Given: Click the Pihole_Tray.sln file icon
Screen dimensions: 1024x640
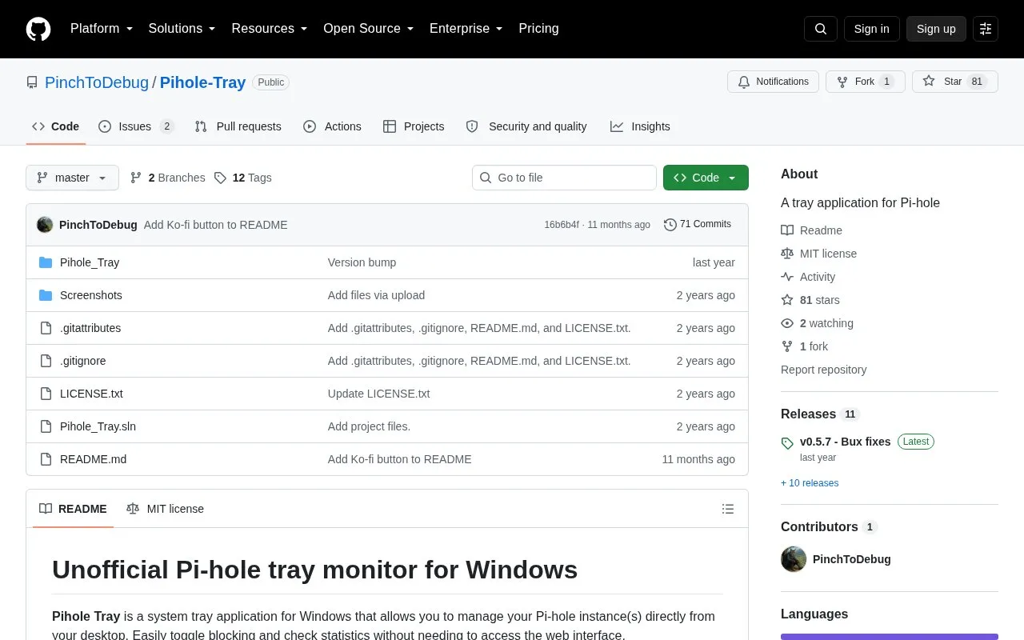Looking at the screenshot, I should [46, 426].
